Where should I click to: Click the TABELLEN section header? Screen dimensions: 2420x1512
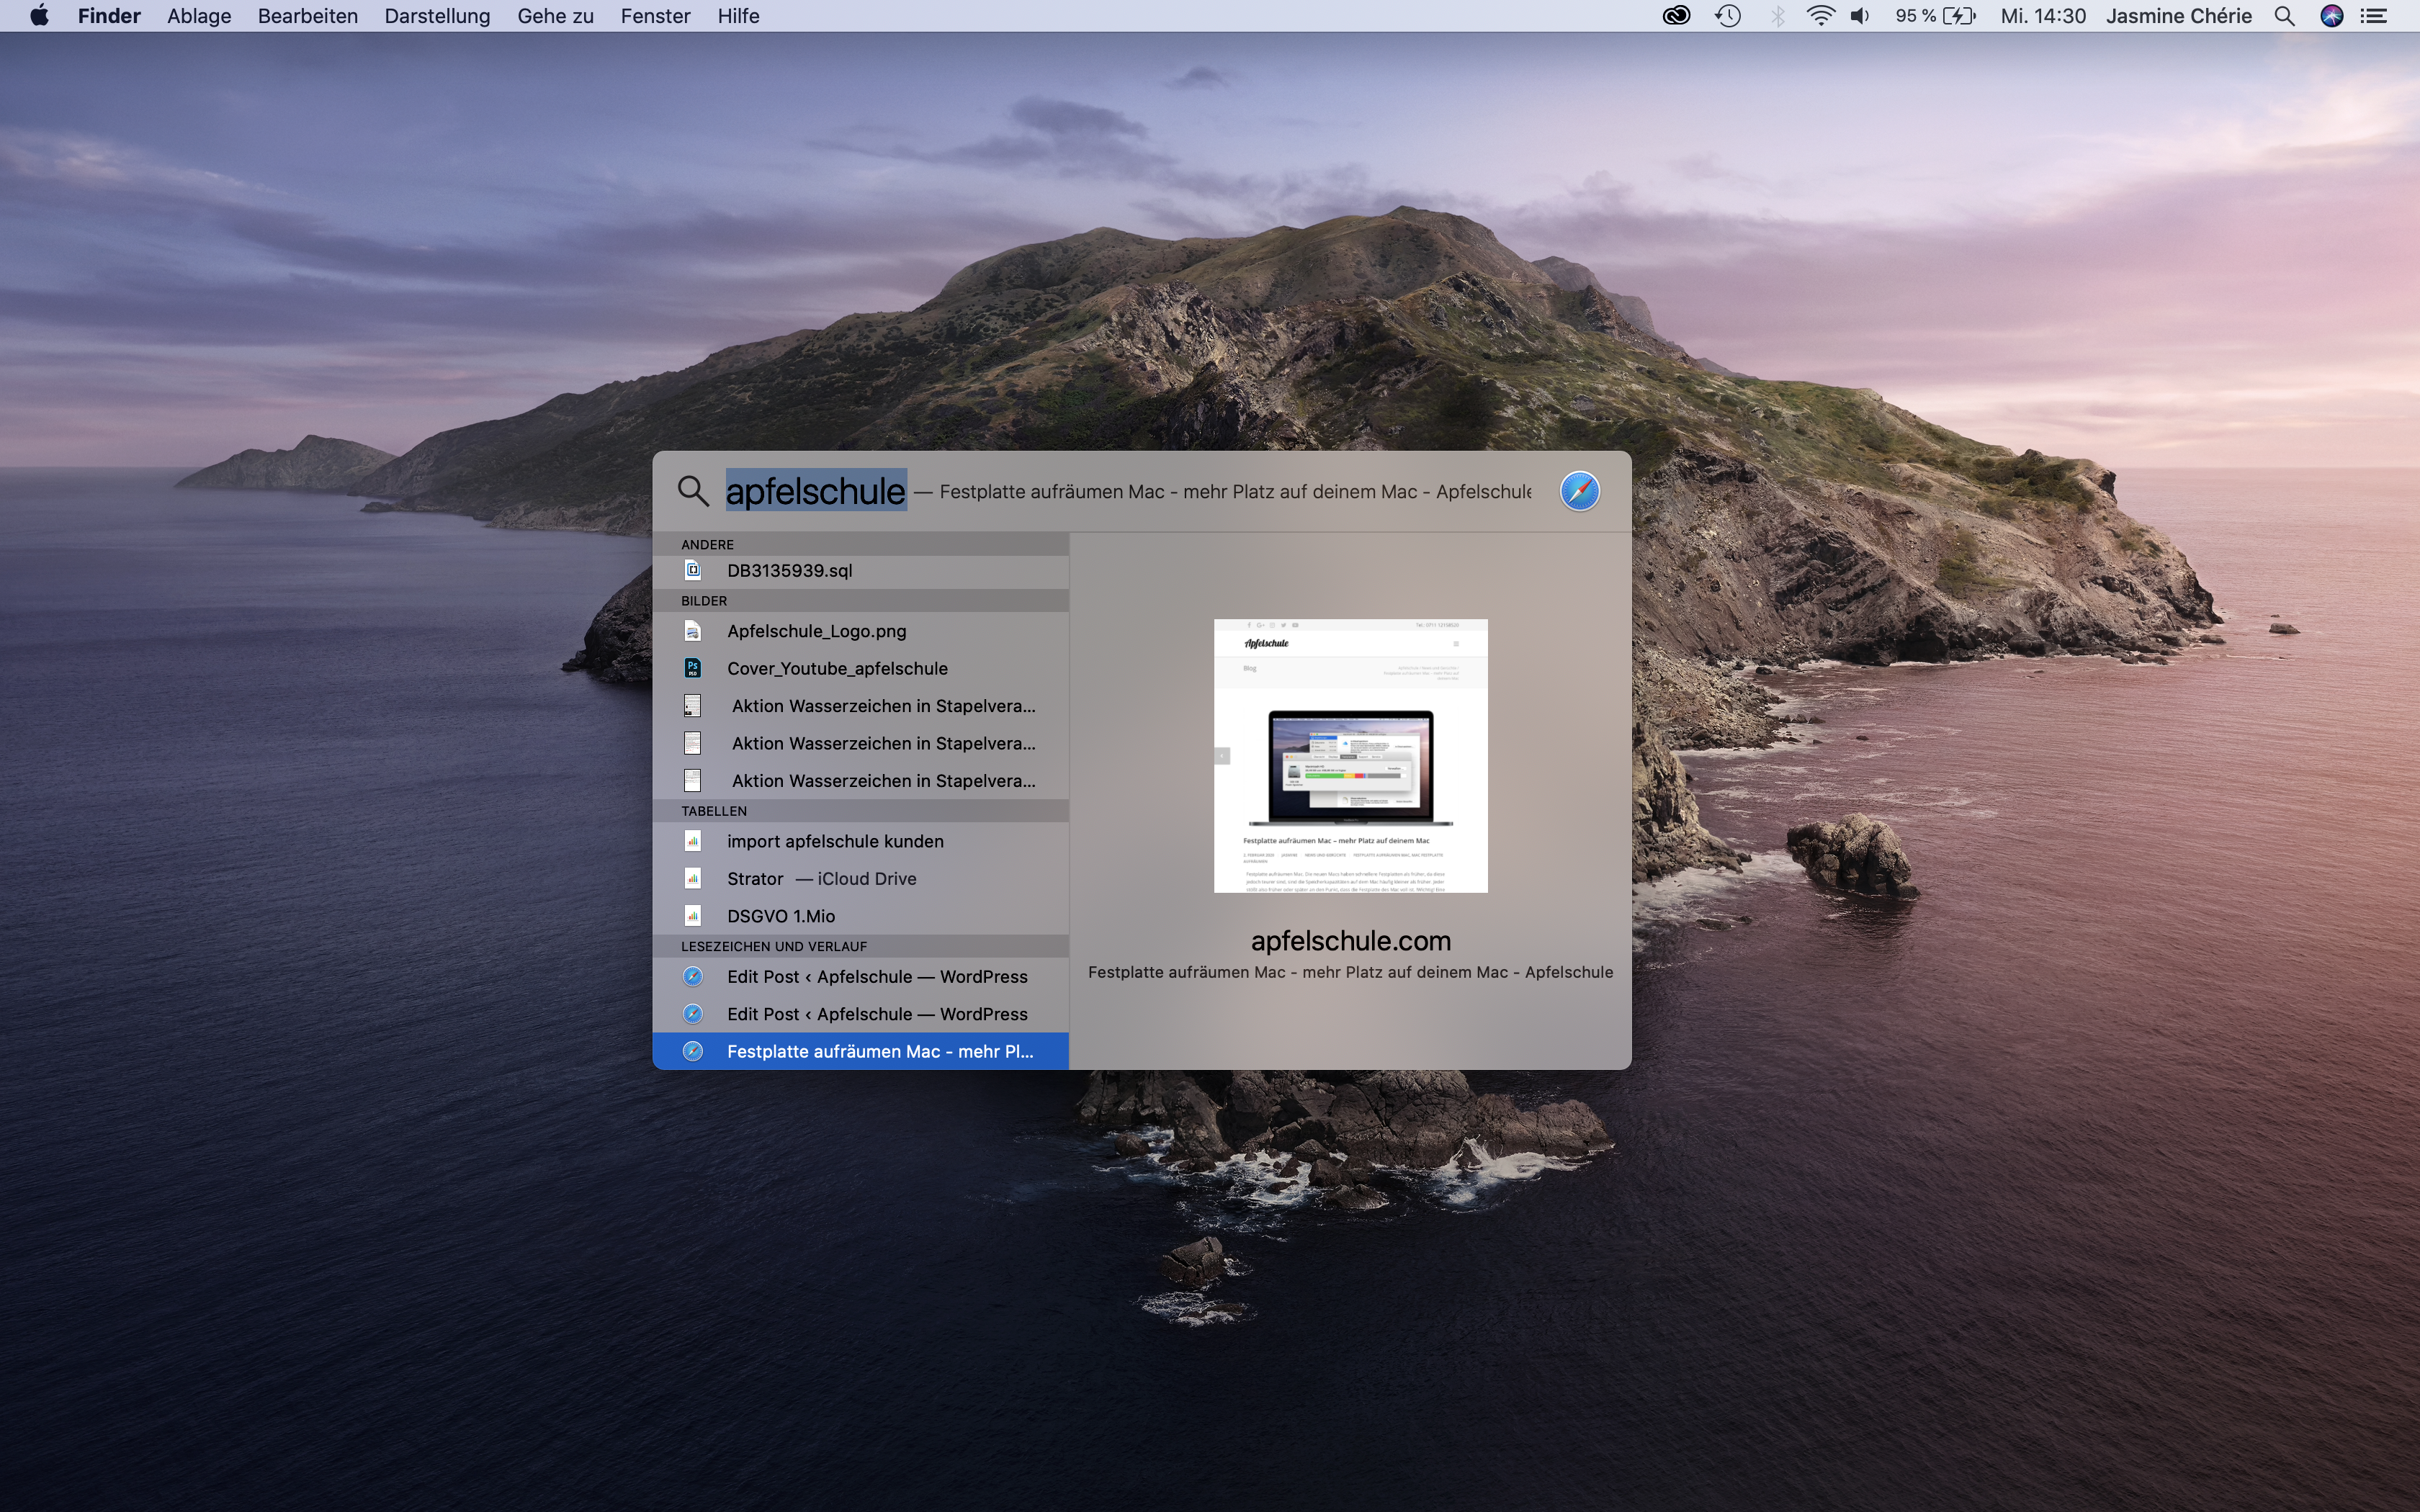coord(861,811)
